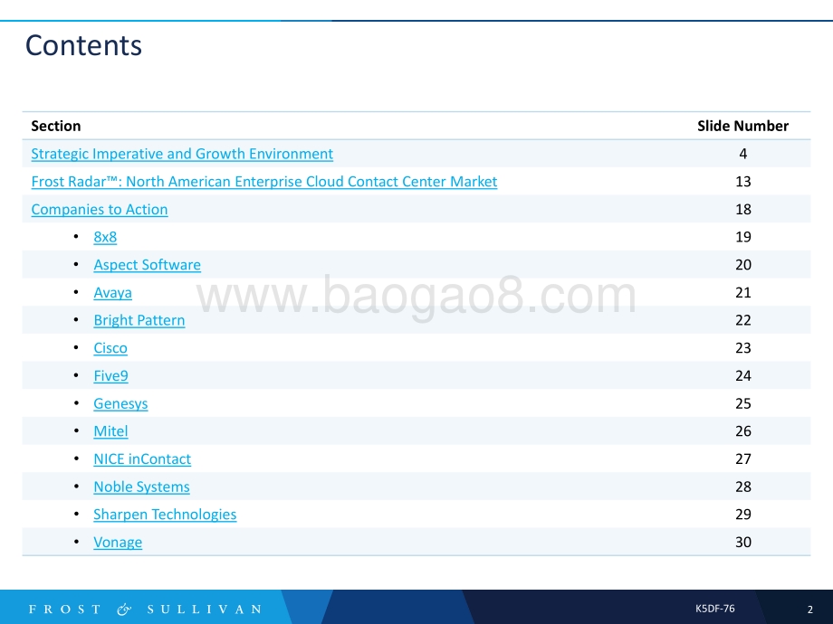This screenshot has height=624, width=833.
Task: Click the Frost & Sullivan footer logo
Action: tap(145, 610)
